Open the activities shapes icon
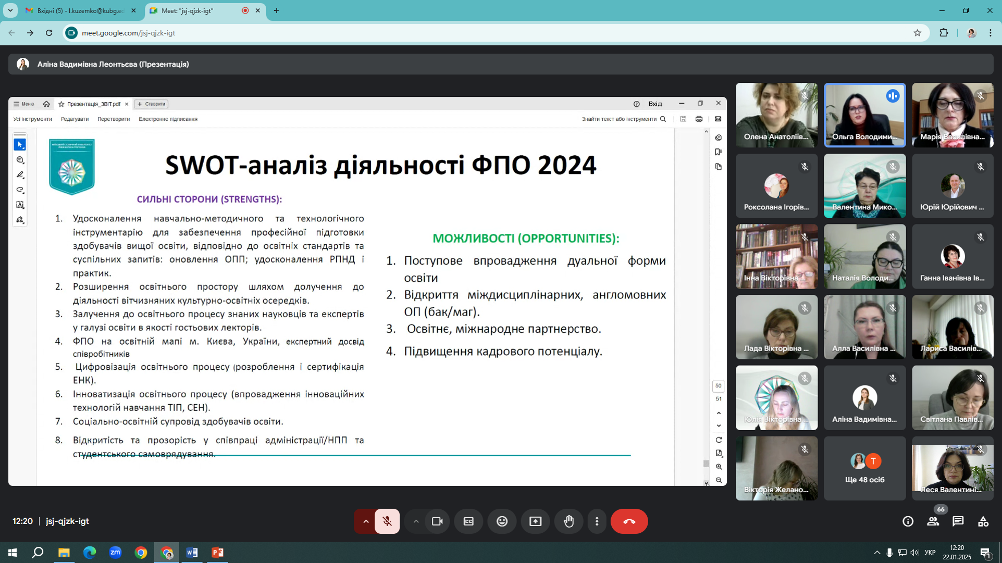This screenshot has width=1002, height=563. (983, 521)
